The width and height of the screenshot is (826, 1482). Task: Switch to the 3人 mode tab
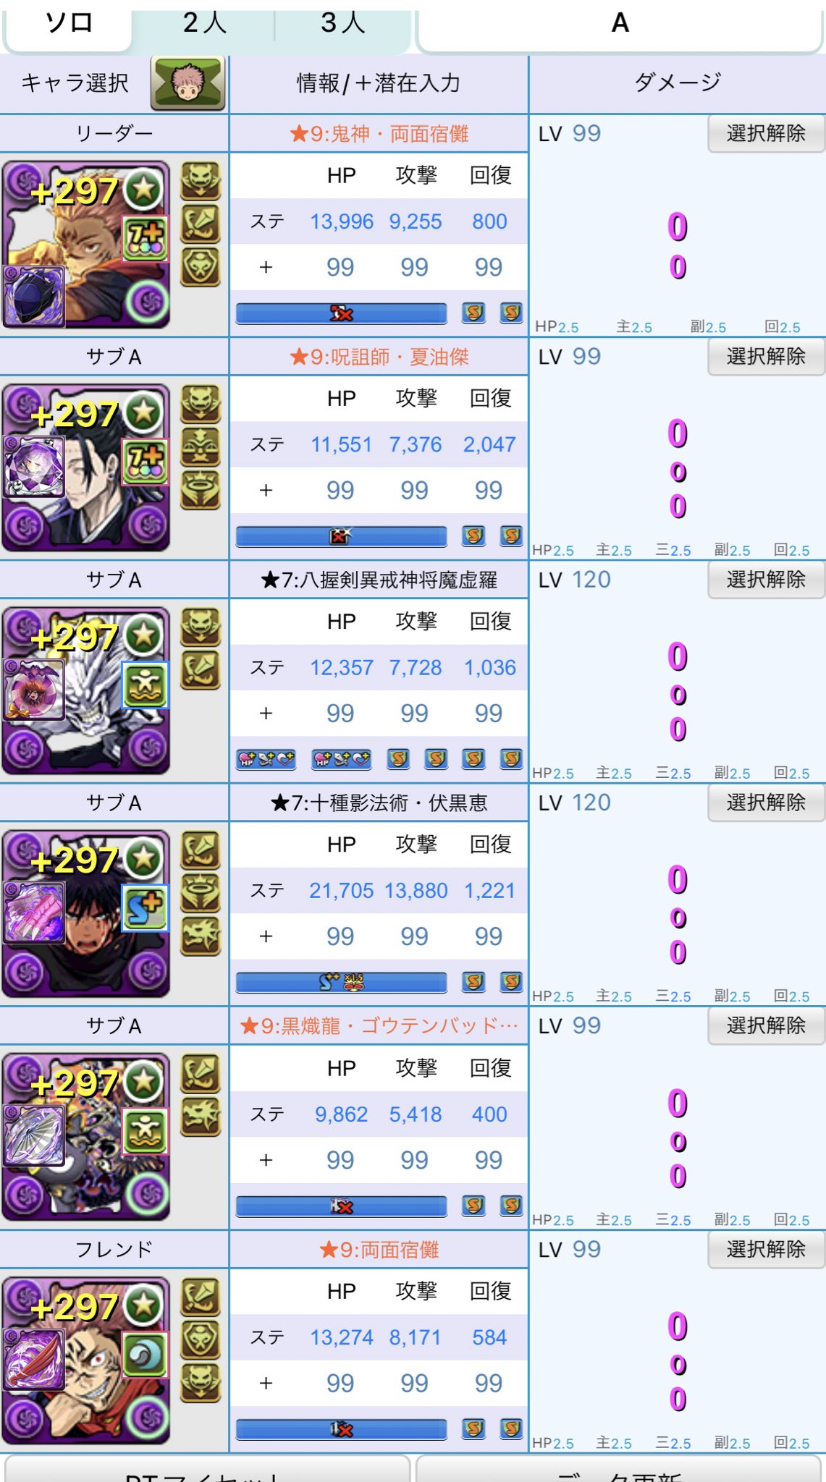pyautogui.click(x=342, y=24)
